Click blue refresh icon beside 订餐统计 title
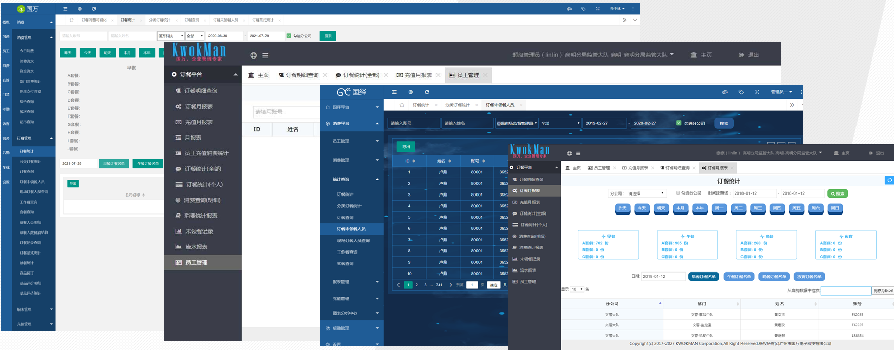The width and height of the screenshot is (894, 350). 889,180
